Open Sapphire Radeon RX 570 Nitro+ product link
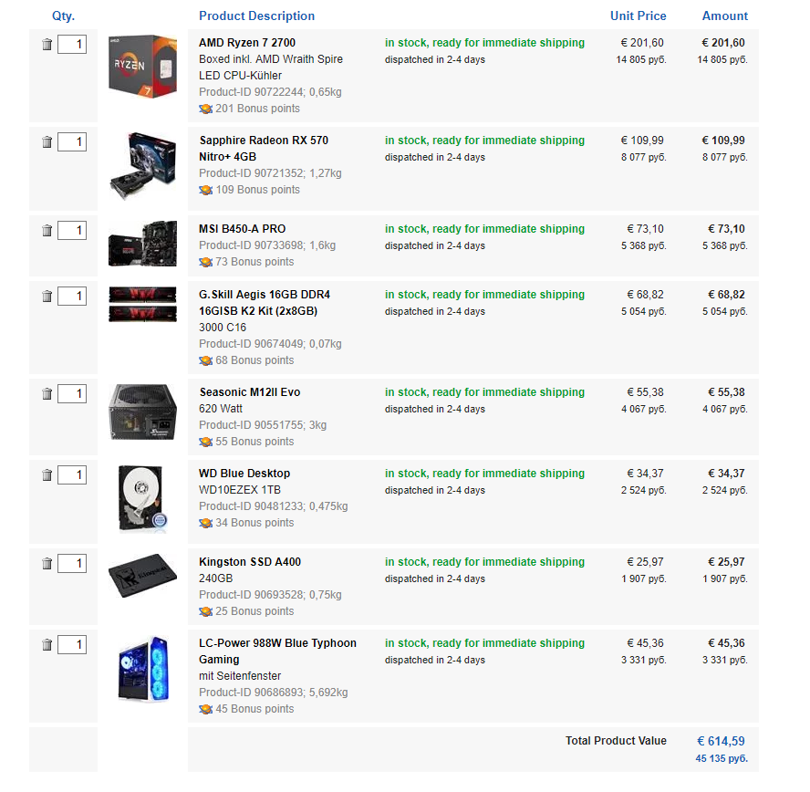The height and width of the screenshot is (792, 810). pos(264,149)
